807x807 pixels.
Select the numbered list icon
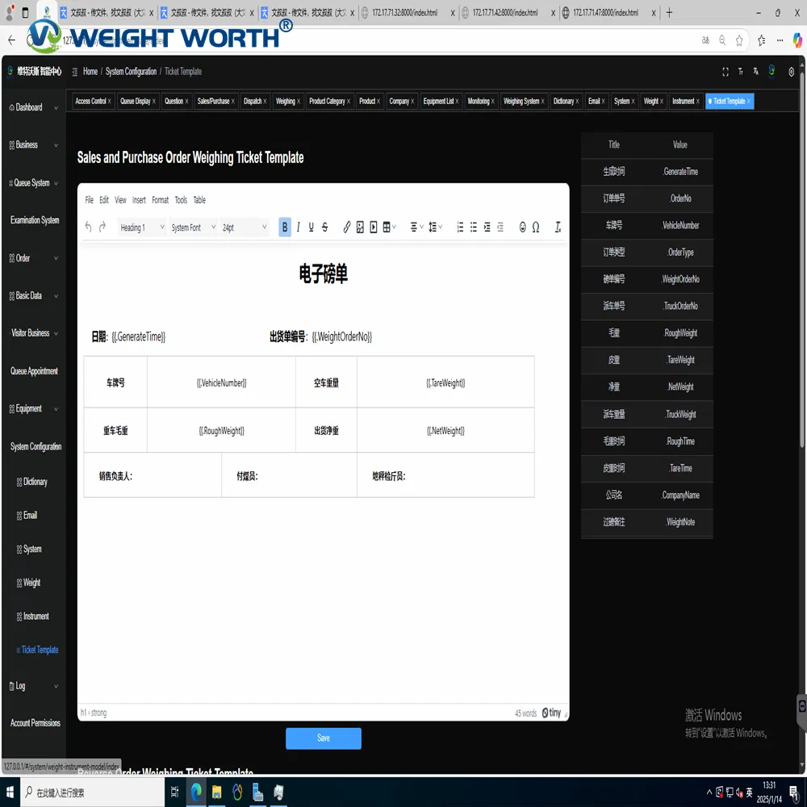(460, 227)
